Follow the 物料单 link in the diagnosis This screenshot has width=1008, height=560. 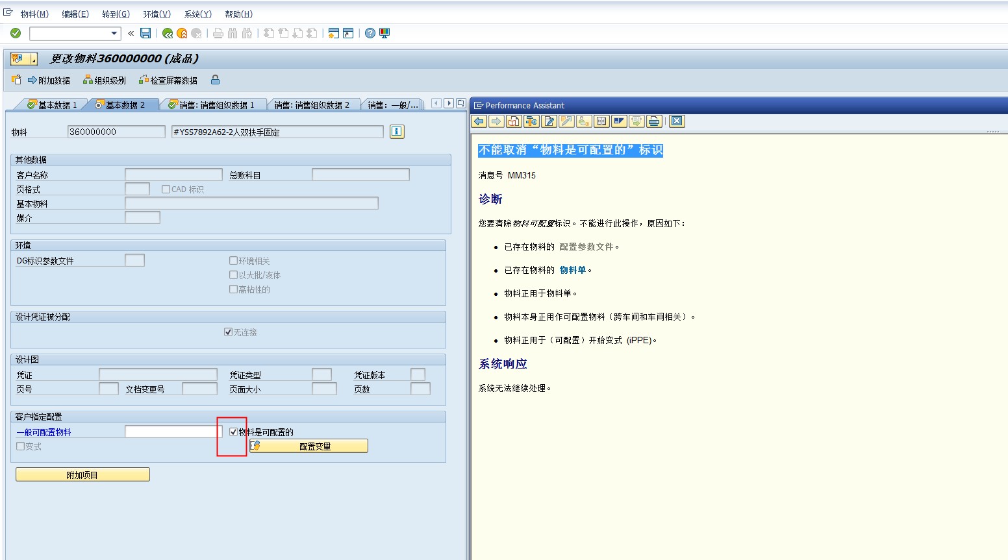pos(572,270)
